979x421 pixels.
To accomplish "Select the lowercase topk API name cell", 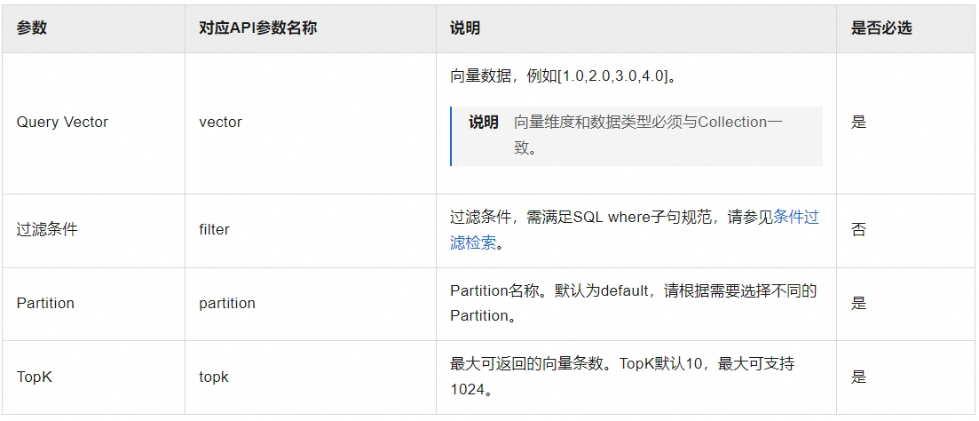I will (x=214, y=377).
